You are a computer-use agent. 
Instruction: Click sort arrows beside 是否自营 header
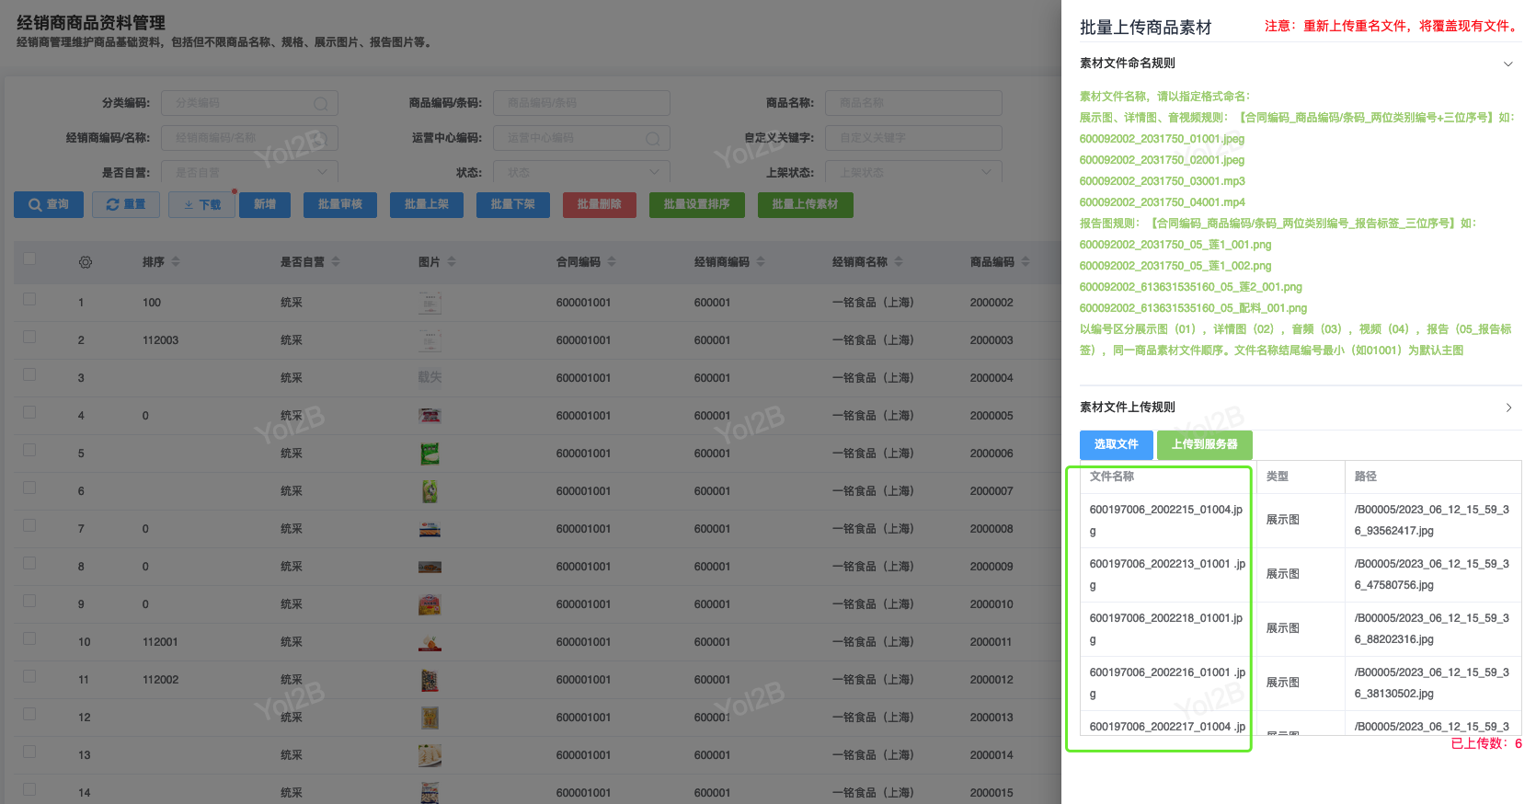point(336,262)
